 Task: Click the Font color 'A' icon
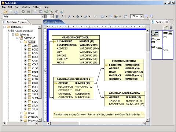click(x=69, y=16)
